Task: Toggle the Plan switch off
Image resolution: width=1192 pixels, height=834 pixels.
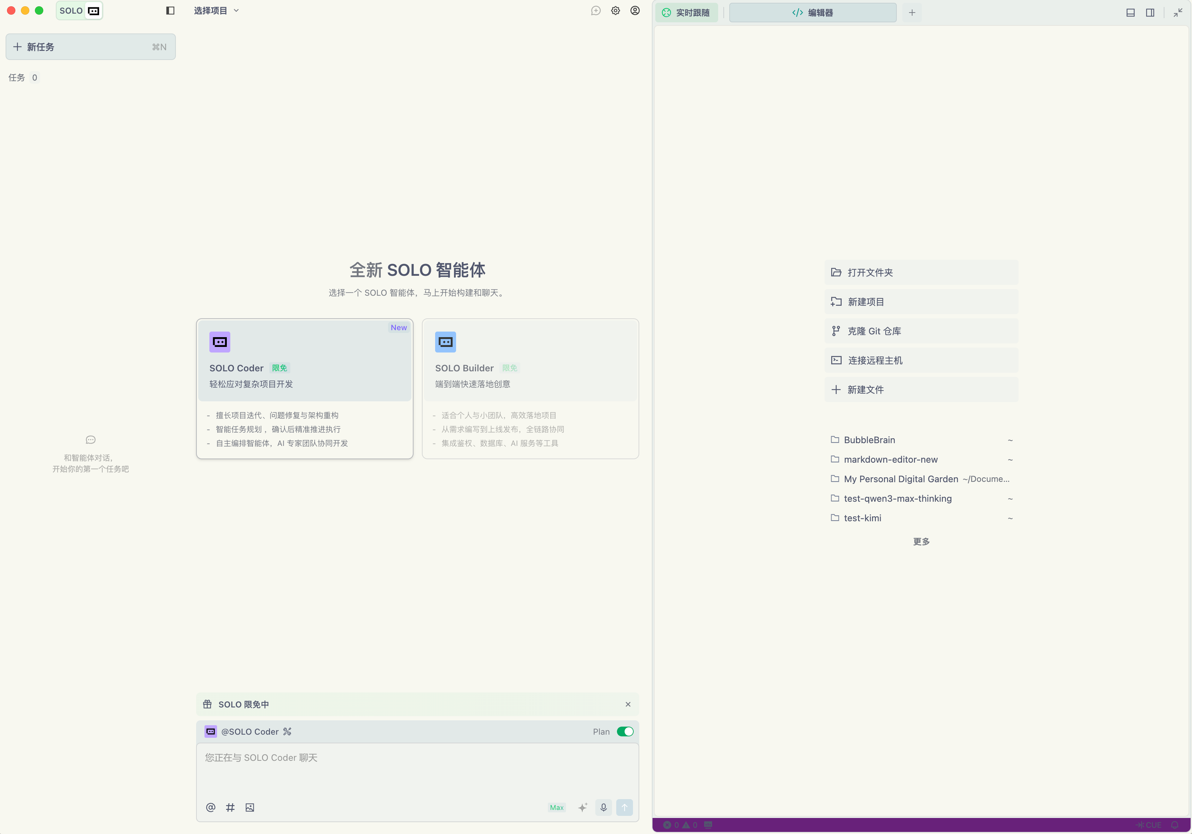Action: coord(625,731)
